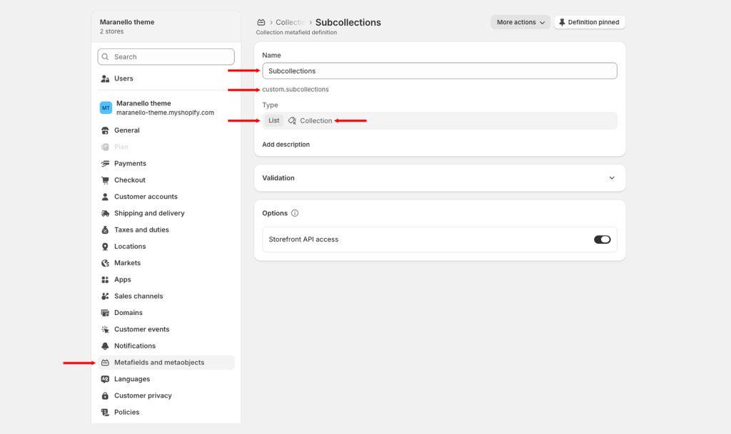Click the Customer accounts person icon
Image resolution: width=731 pixels, height=434 pixels.
click(105, 197)
